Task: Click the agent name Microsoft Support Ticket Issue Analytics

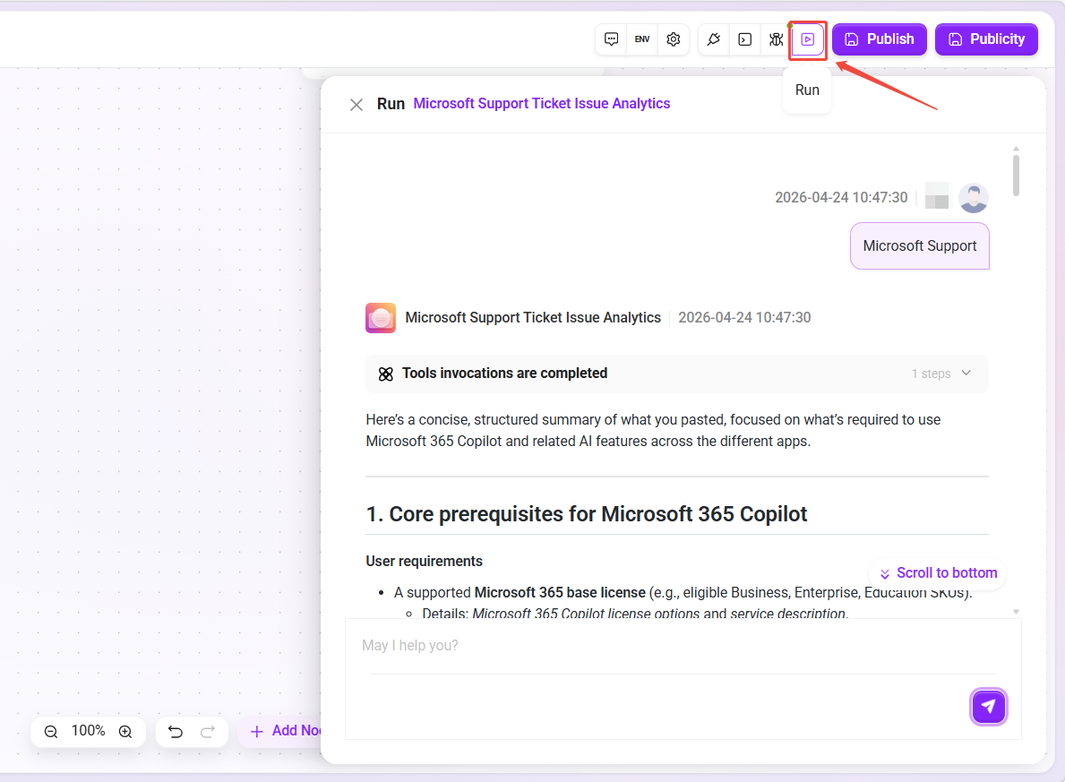Action: point(532,318)
